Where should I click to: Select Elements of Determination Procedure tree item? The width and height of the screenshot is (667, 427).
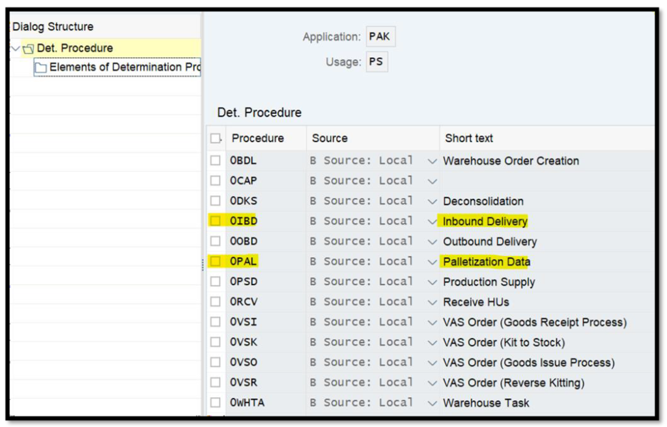click(124, 67)
